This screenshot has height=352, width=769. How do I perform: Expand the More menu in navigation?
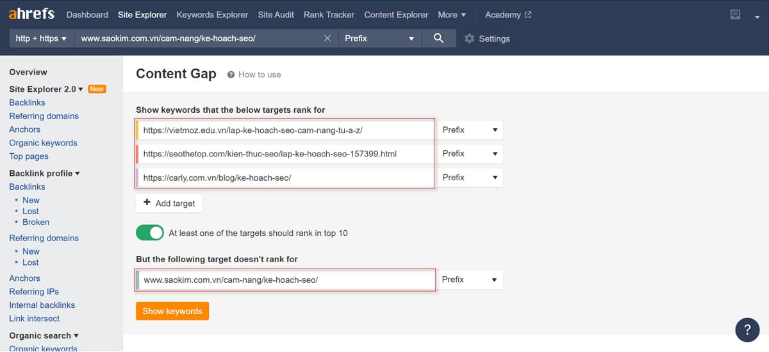pos(452,15)
